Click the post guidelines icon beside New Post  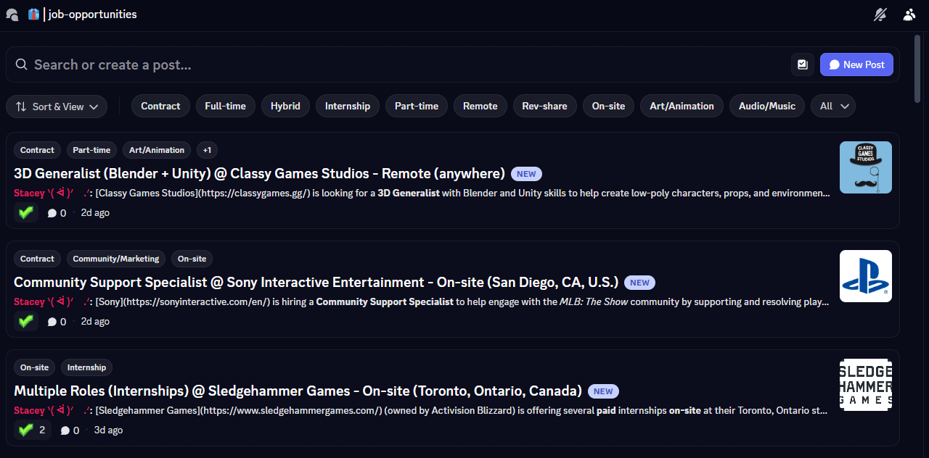click(802, 64)
